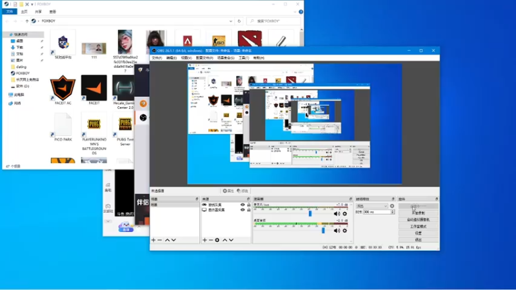
Task: Select the 显示器采集 source row
Action: click(x=226, y=210)
